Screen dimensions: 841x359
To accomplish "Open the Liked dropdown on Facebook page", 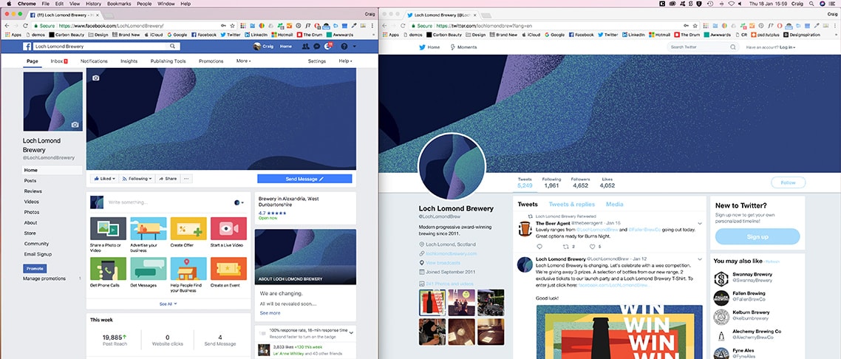I will pos(104,179).
